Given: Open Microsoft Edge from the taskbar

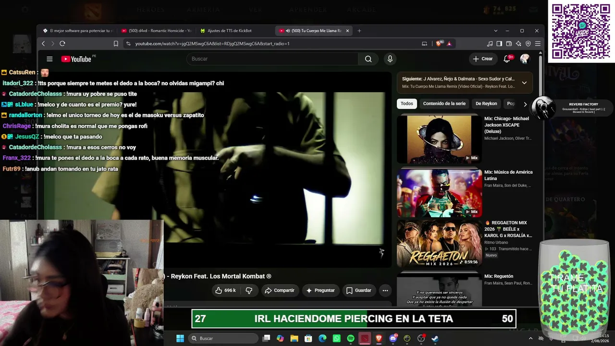Looking at the screenshot, I should (x=322, y=338).
